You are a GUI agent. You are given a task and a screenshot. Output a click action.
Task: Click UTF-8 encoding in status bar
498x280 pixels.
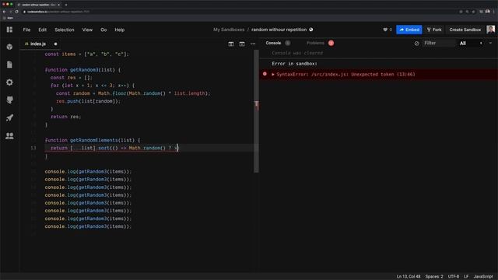pos(453,277)
